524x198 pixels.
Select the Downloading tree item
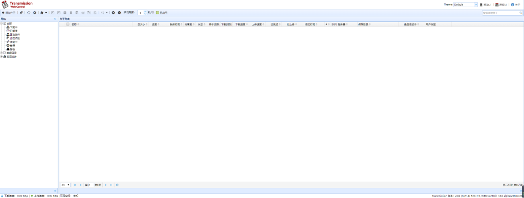pyautogui.click(x=12, y=27)
